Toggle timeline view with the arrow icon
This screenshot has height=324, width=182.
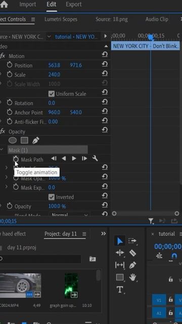point(106,36)
